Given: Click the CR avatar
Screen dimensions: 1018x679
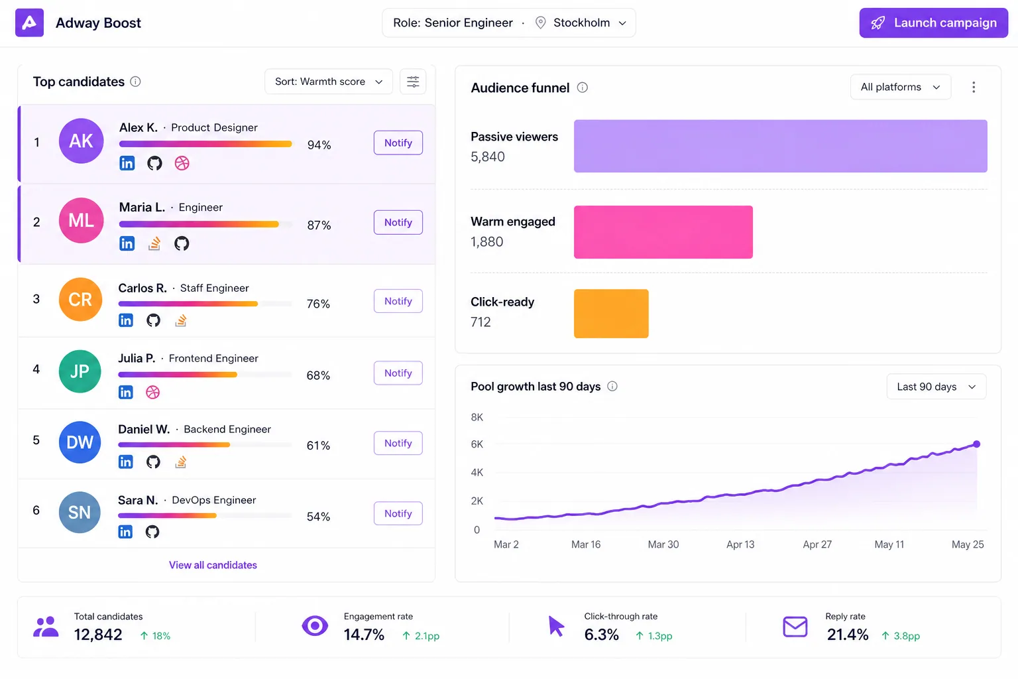Looking at the screenshot, I should click(80, 300).
